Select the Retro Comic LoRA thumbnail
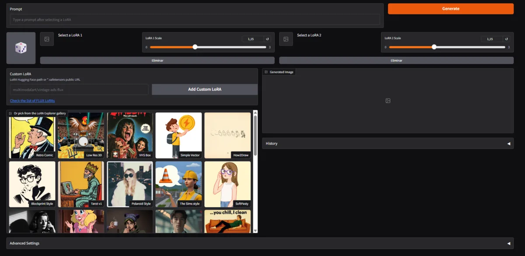This screenshot has width=525, height=256. point(32,135)
